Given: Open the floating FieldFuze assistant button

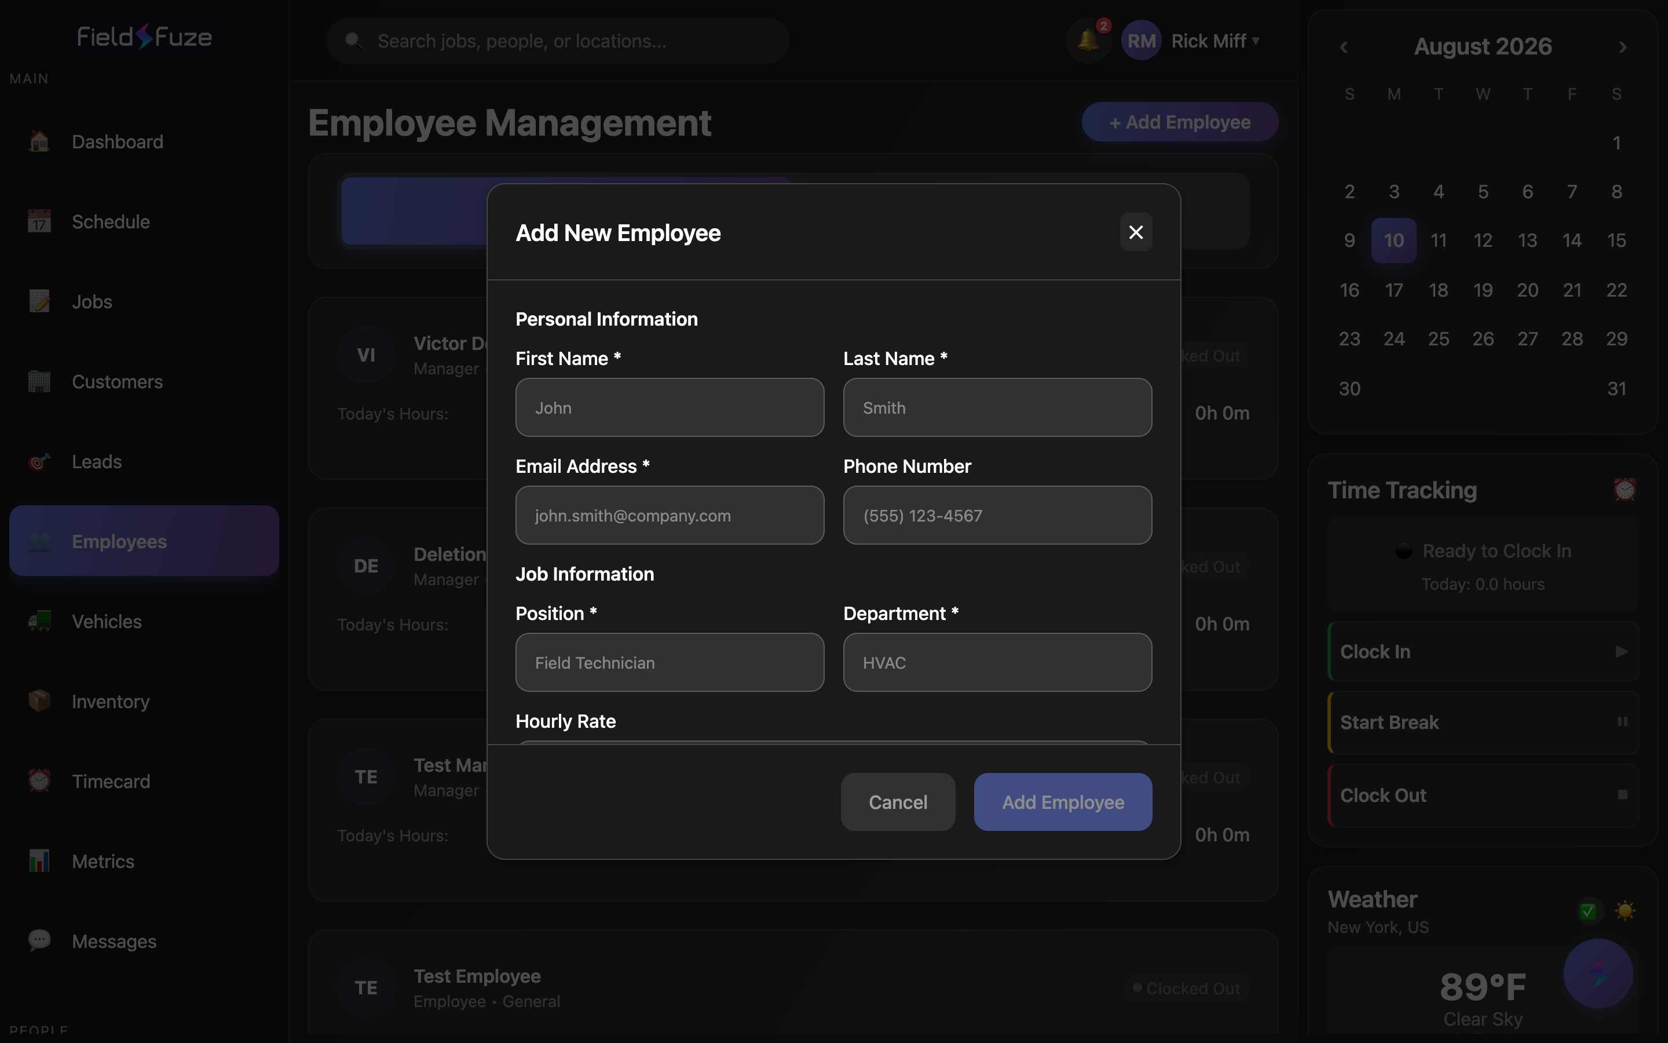Looking at the screenshot, I should [x=1598, y=973].
